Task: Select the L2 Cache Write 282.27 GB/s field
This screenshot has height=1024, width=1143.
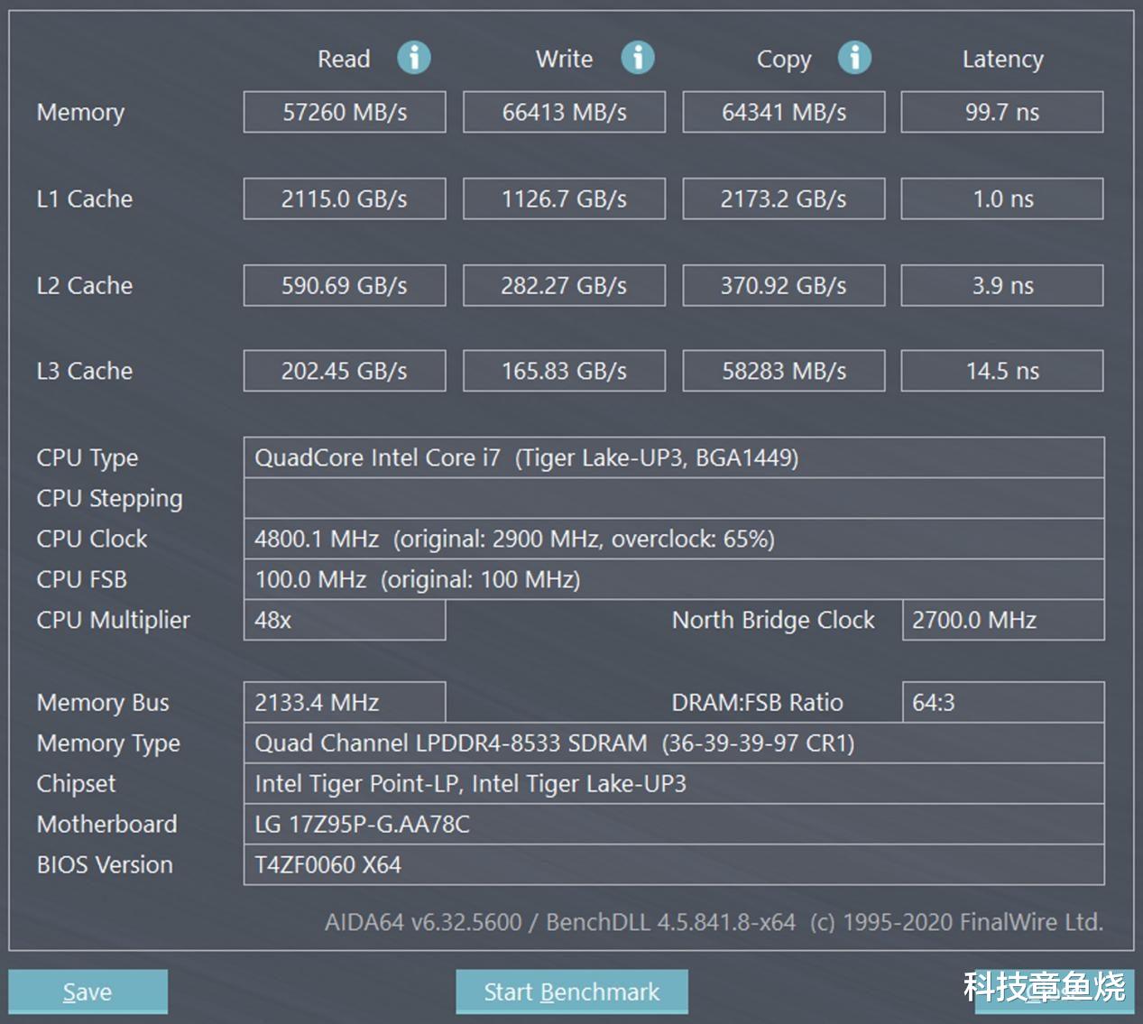Action: pyautogui.click(x=564, y=285)
